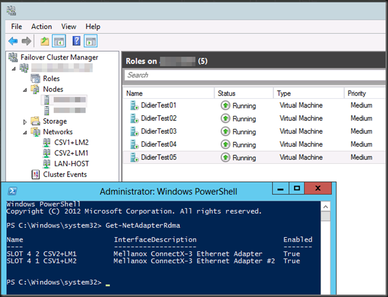Viewport: 388px width, 297px height.
Task: Maximize the PowerShell window
Action: click(x=297, y=188)
